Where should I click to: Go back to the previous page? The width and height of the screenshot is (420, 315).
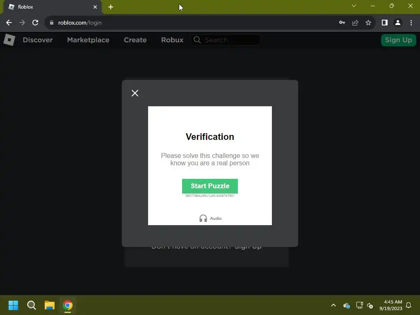pyautogui.click(x=9, y=23)
